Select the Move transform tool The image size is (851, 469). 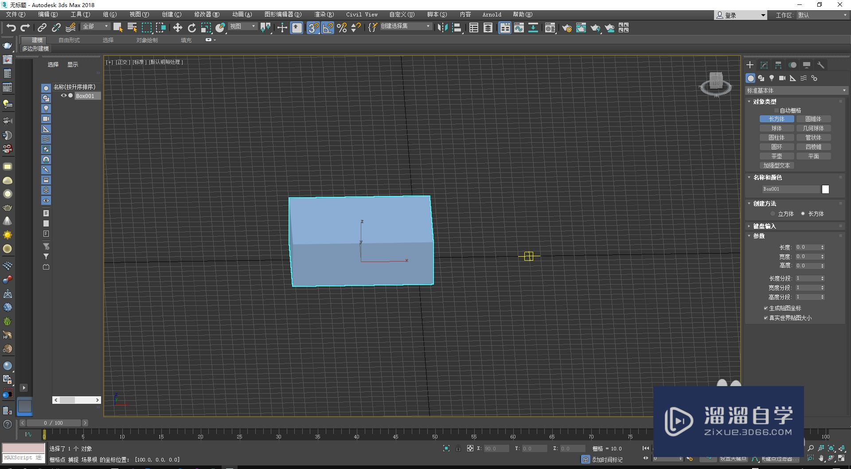[x=177, y=28]
